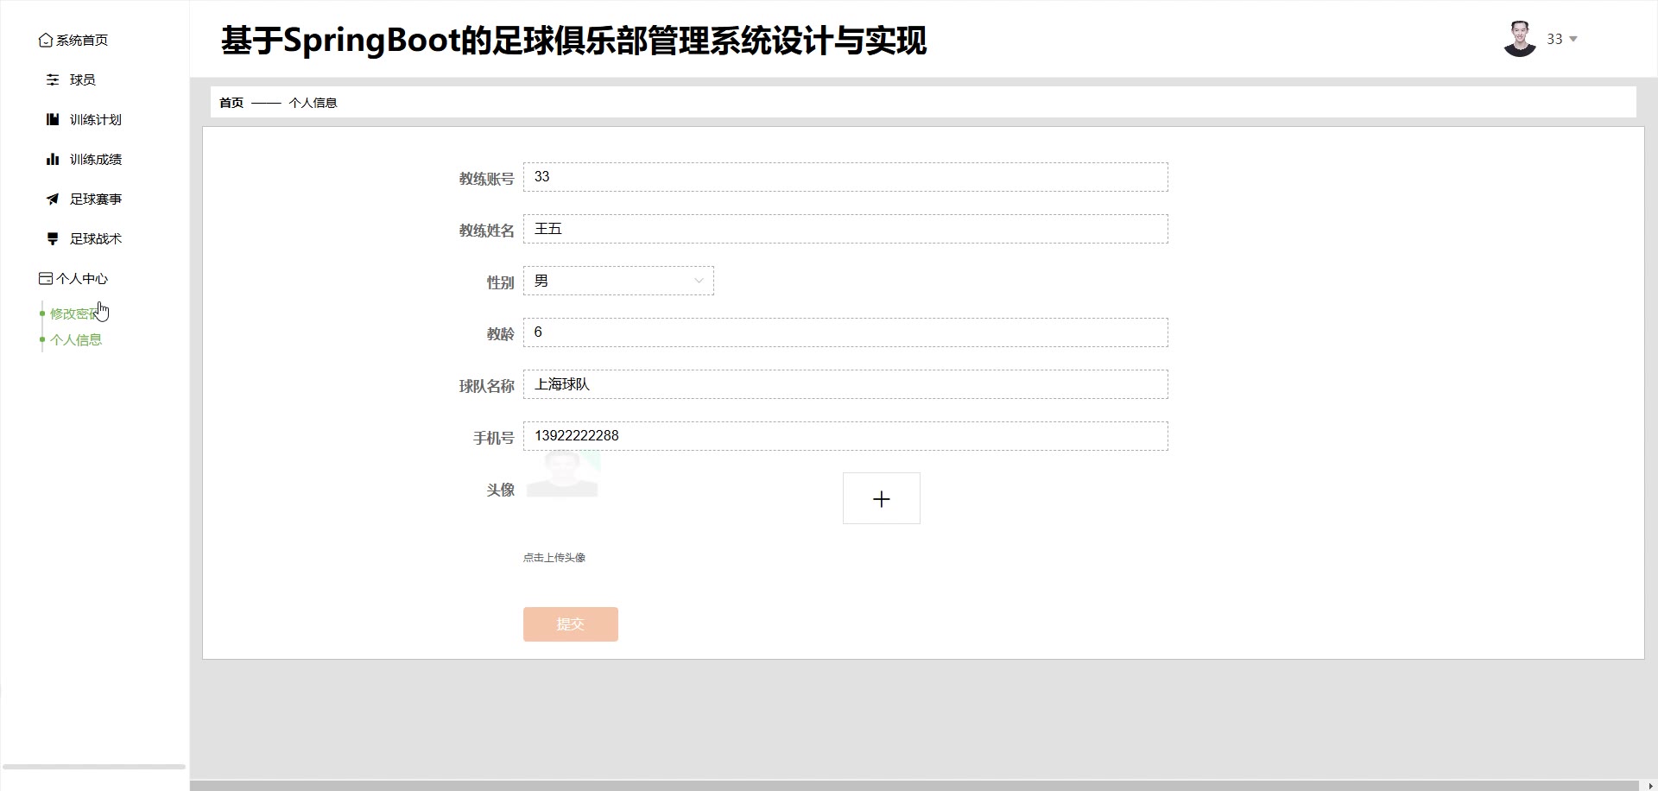Click the system title heading text
This screenshot has width=1658, height=791.
[574, 41]
